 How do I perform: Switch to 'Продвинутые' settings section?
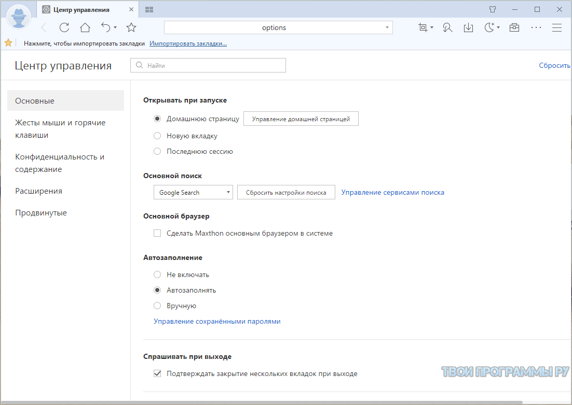point(41,213)
